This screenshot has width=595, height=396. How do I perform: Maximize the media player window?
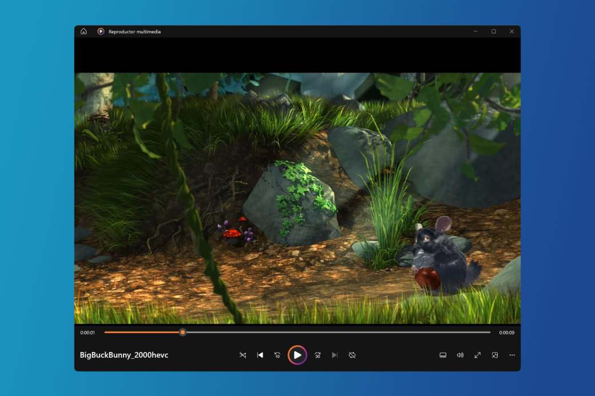pyautogui.click(x=494, y=31)
